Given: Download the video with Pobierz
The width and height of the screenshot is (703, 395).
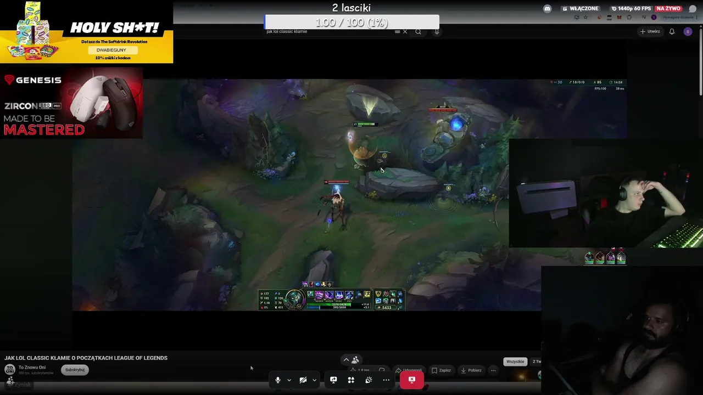Looking at the screenshot, I should pos(471,370).
